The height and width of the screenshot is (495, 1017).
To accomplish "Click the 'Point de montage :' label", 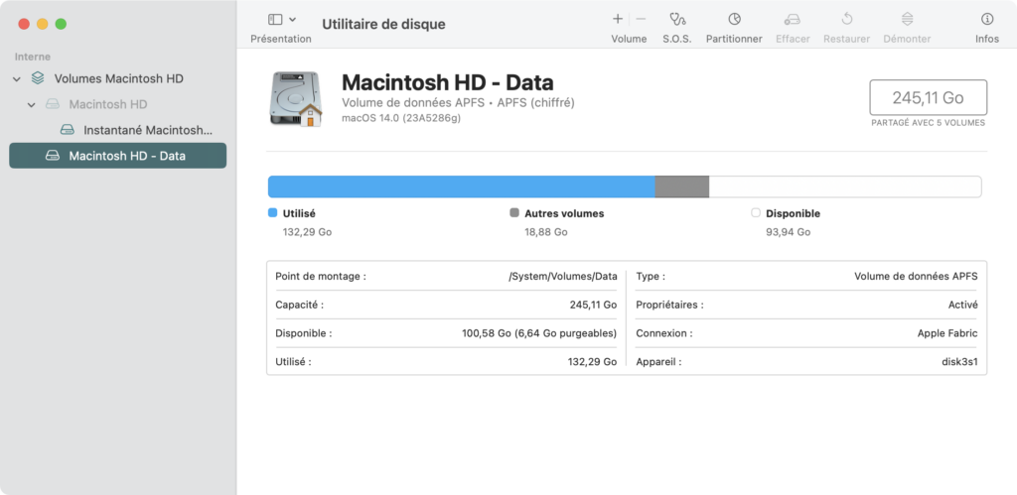I will (x=321, y=276).
